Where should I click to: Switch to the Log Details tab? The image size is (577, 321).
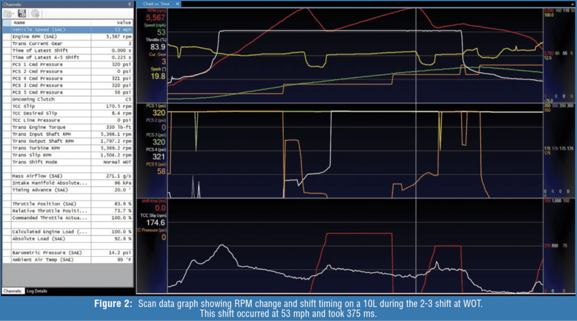click(35, 291)
